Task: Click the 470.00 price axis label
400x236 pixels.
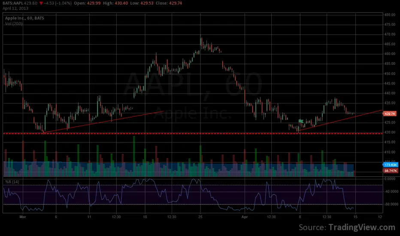Action: [x=390, y=34]
